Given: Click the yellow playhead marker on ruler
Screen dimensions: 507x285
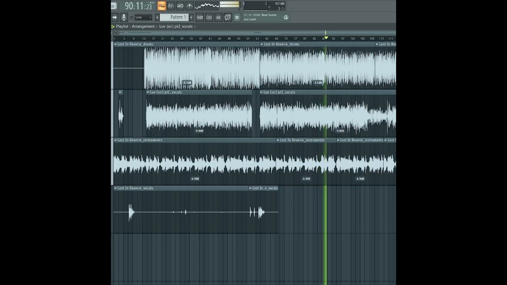Looking at the screenshot, I should coord(326,38).
